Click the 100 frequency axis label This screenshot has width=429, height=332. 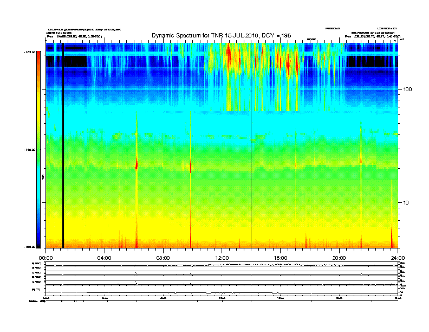407,90
